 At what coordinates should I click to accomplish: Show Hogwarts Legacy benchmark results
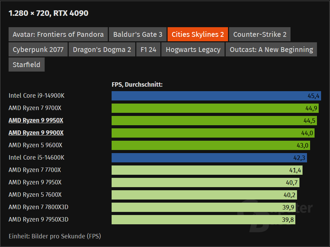(193, 50)
